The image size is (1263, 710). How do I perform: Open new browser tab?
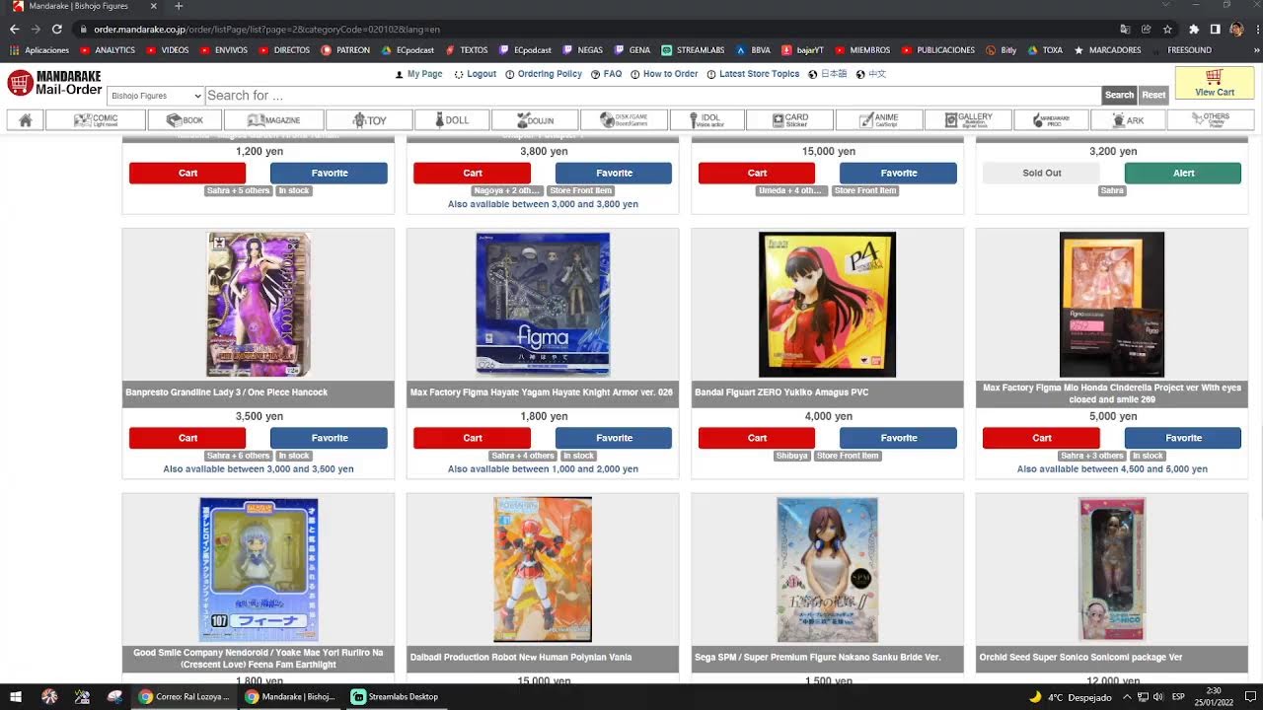[179, 6]
